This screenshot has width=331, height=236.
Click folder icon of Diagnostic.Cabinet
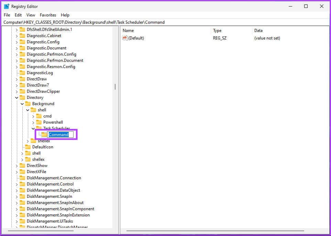[22, 36]
